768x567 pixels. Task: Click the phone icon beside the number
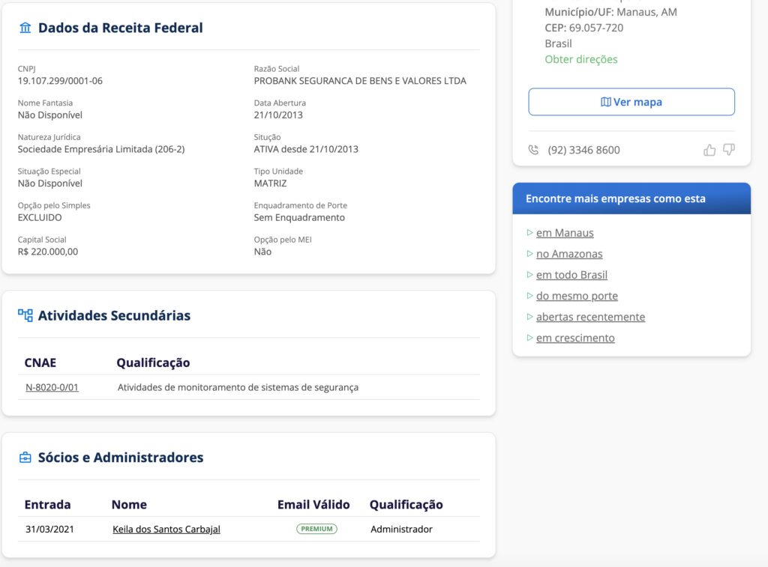[533, 150]
